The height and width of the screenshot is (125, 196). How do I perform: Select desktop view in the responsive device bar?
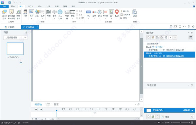[x=171, y=26]
